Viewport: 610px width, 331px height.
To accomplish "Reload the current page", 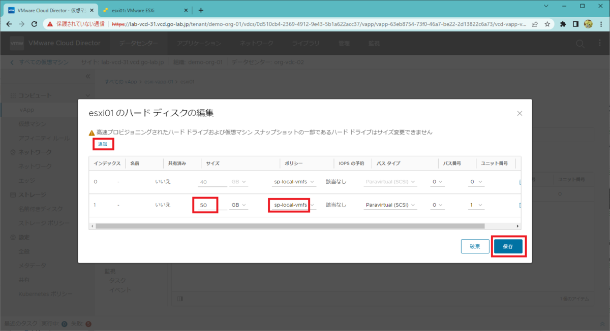I will point(35,24).
